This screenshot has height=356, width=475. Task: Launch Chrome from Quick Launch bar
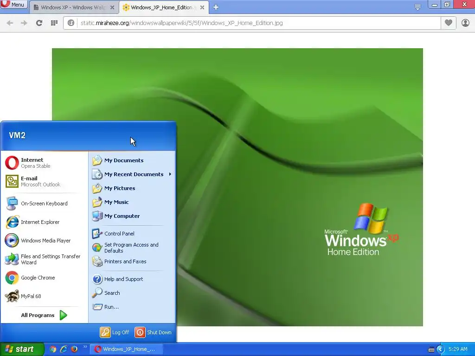[53, 349]
